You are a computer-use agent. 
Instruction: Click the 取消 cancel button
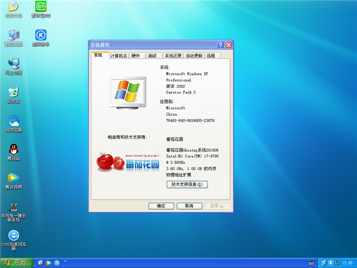tap(190, 206)
